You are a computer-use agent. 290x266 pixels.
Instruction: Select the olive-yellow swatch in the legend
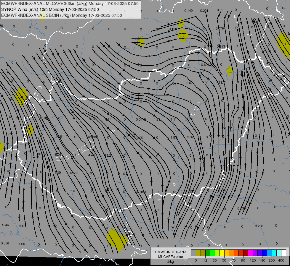tap(198, 253)
